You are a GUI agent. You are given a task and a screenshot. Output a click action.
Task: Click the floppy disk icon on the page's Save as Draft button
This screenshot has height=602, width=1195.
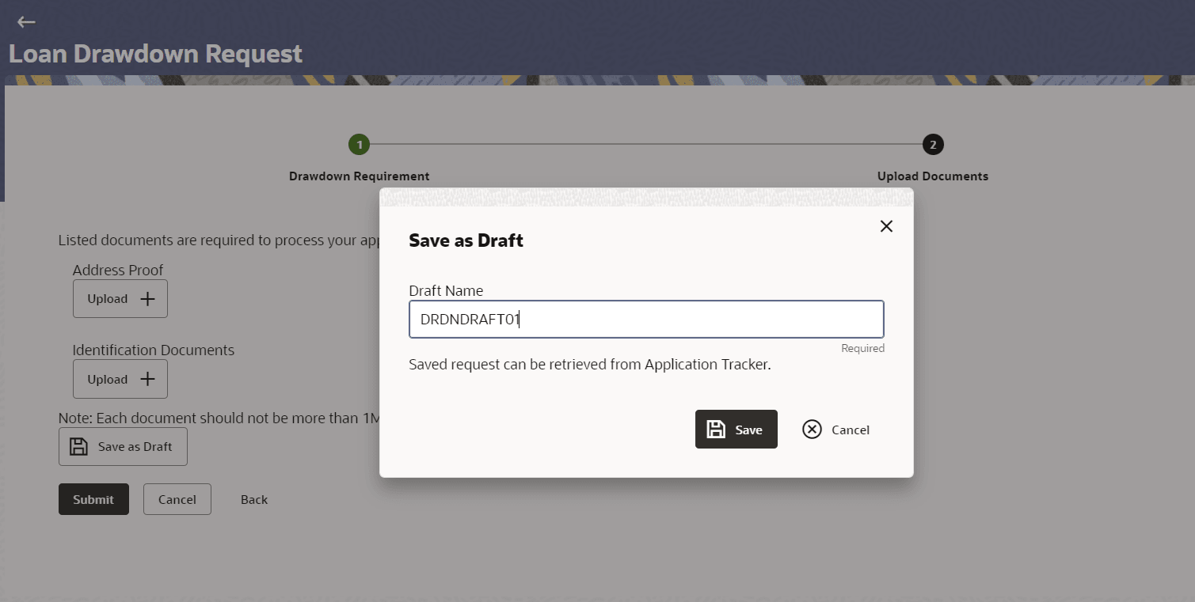click(78, 447)
